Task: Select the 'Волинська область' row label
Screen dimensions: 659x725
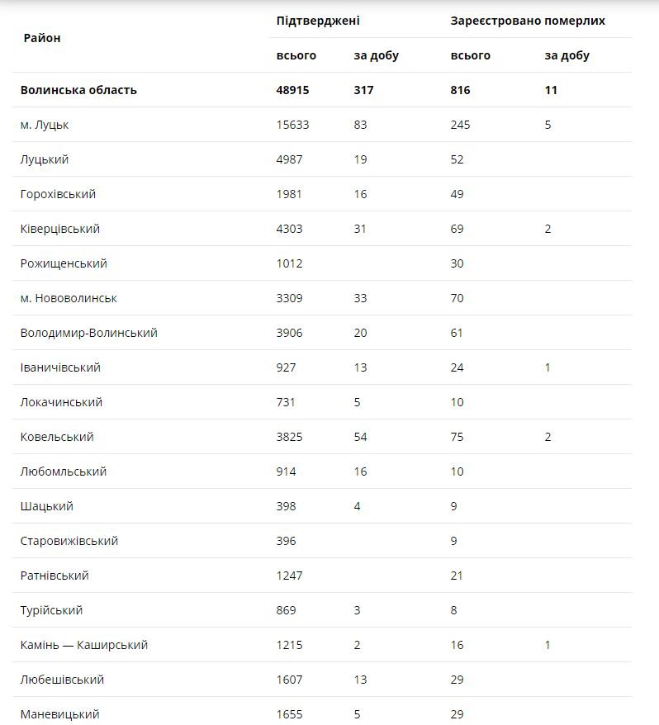Action: (78, 90)
